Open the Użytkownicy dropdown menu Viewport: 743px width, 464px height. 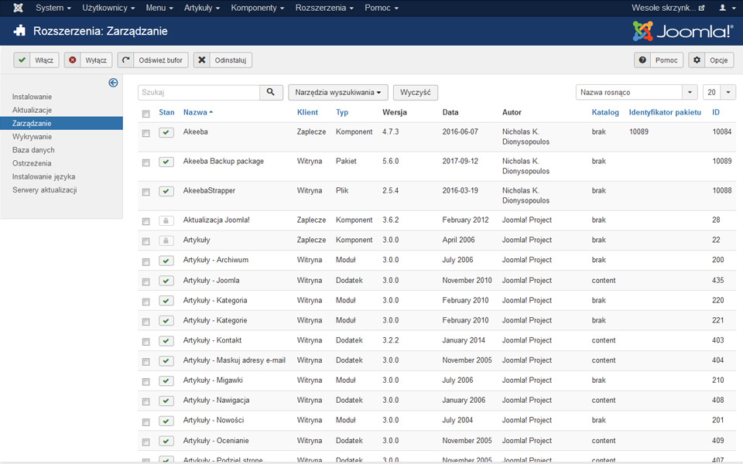point(108,8)
